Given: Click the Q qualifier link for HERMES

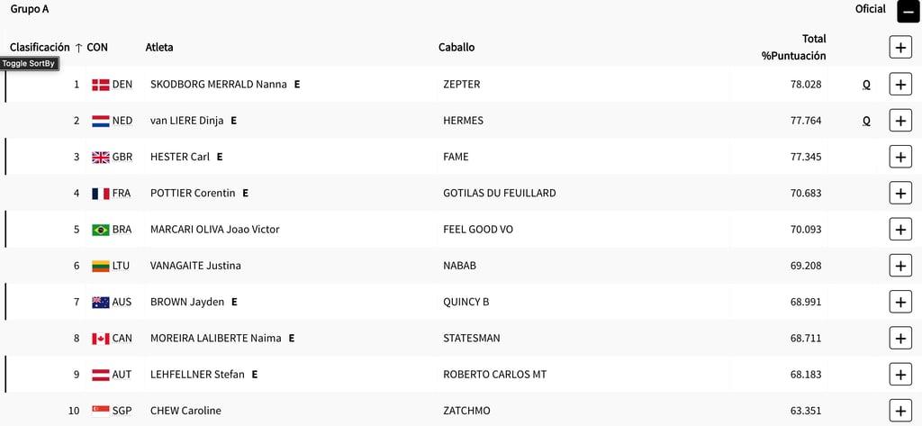Looking at the screenshot, I should [x=866, y=120].
